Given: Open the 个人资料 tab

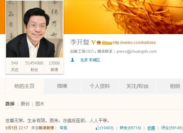Looking at the screenshot, I should [100, 86].
